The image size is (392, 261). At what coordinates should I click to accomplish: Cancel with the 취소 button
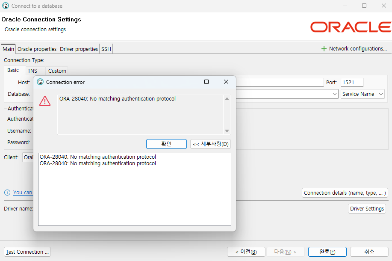tap(369, 252)
